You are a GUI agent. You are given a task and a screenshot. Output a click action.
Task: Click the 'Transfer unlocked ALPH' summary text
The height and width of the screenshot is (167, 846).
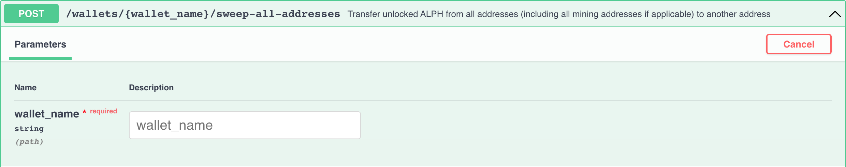click(x=559, y=14)
